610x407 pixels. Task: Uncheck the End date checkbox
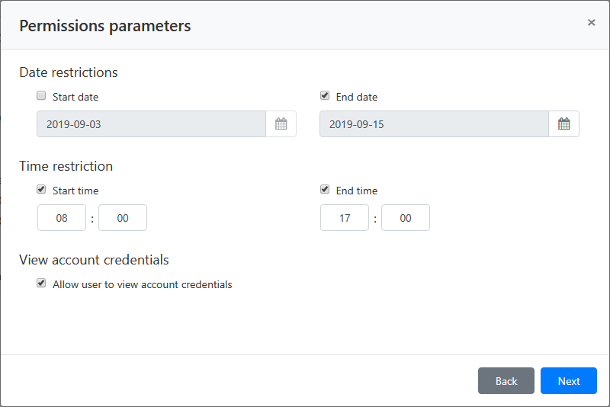[x=325, y=96]
